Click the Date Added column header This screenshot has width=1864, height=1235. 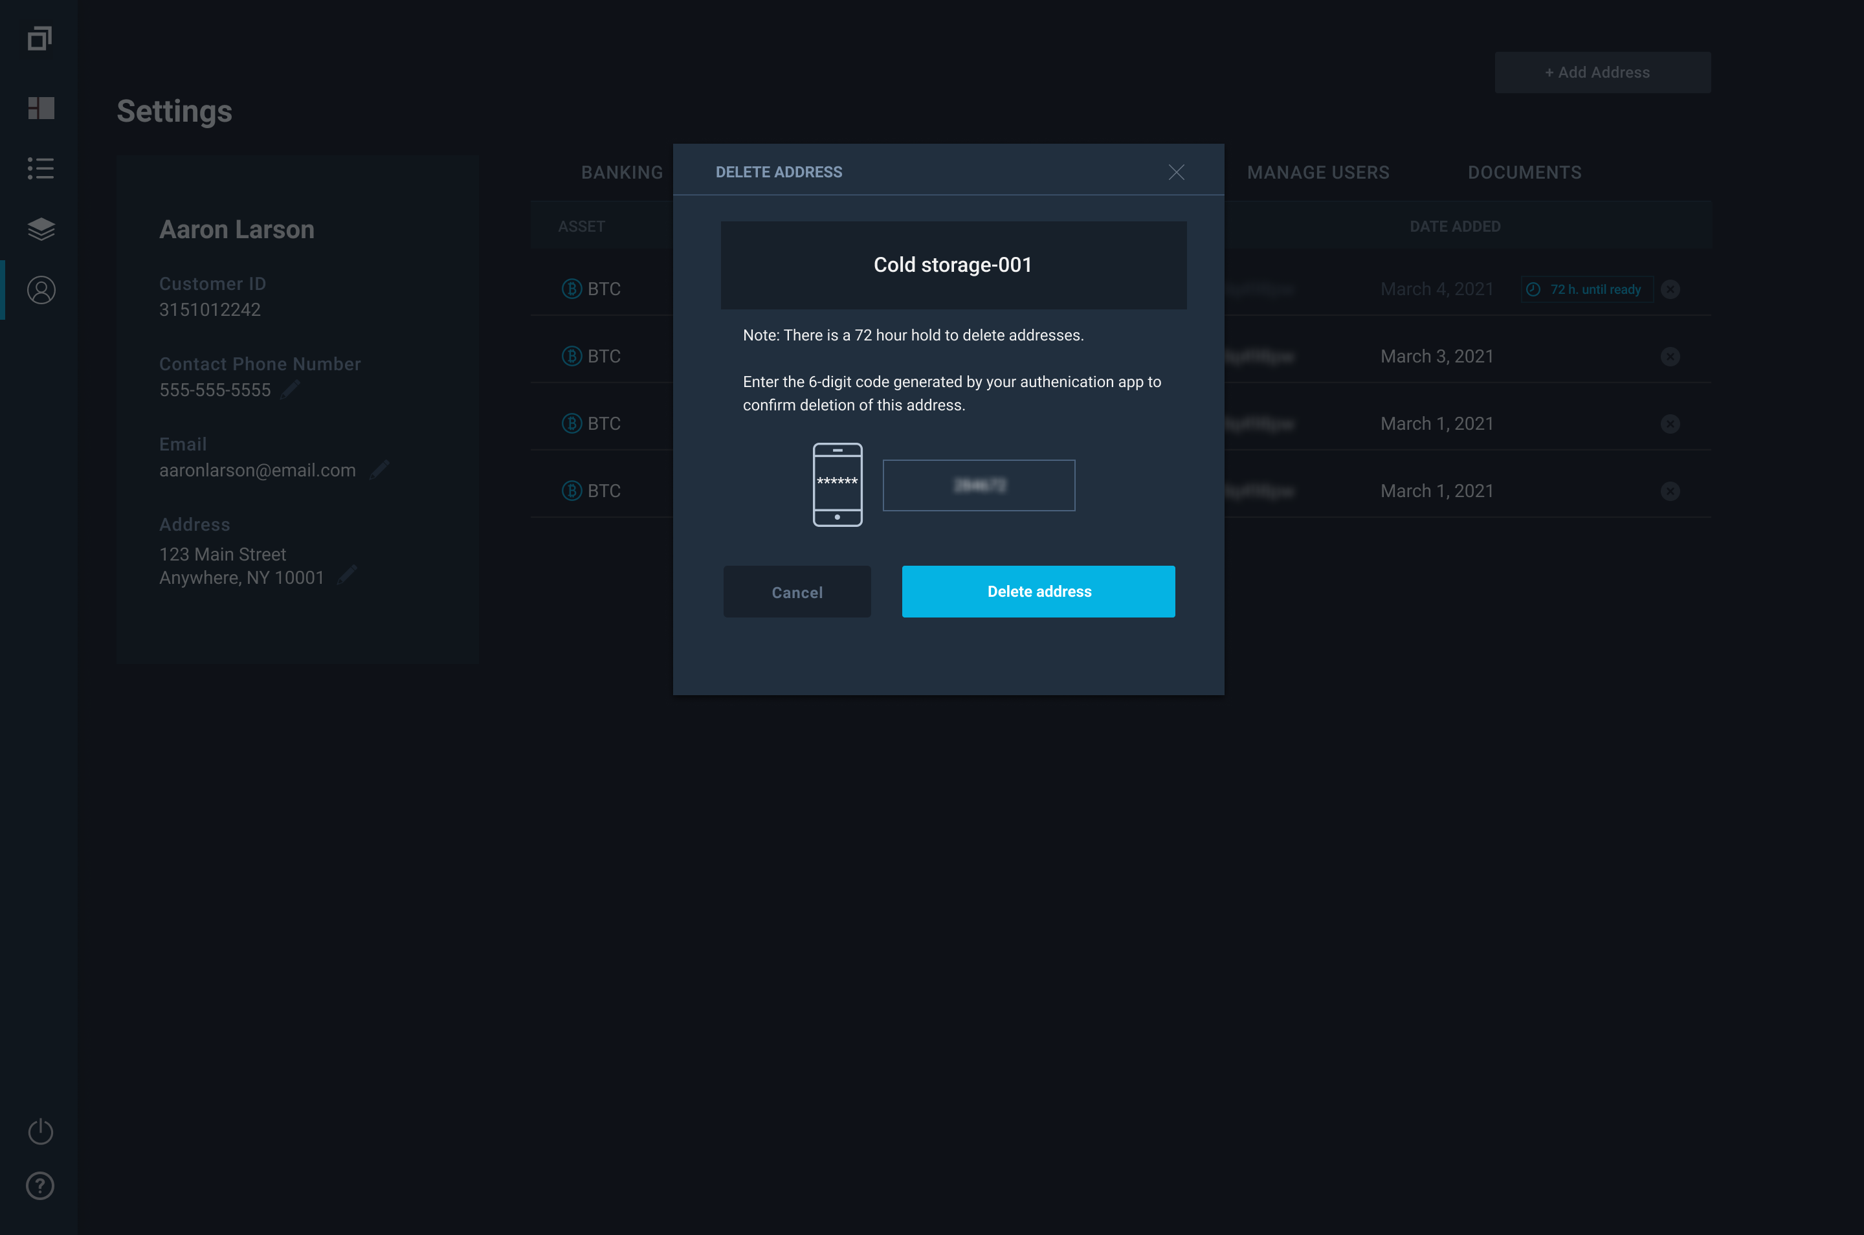pyautogui.click(x=1456, y=227)
